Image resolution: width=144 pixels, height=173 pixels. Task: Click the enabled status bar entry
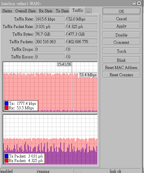point(18,171)
